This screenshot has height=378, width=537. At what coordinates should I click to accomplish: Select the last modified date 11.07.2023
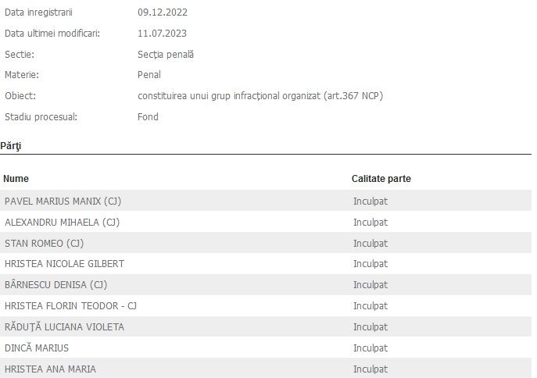(163, 34)
